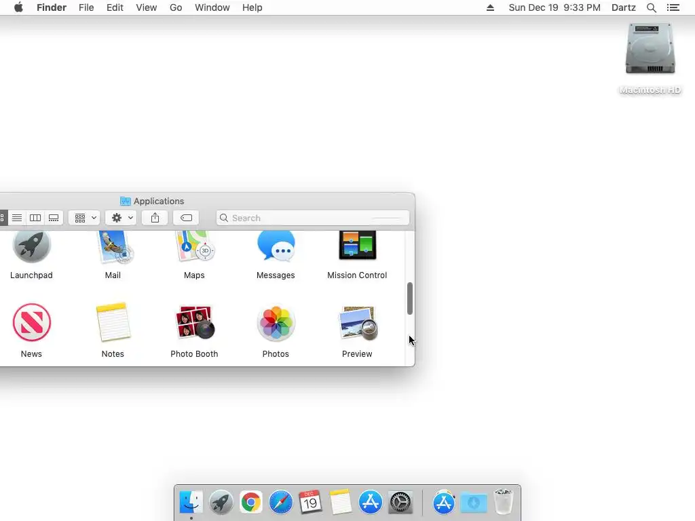This screenshot has width=695, height=521.
Task: Open the Go menu
Action: click(176, 7)
